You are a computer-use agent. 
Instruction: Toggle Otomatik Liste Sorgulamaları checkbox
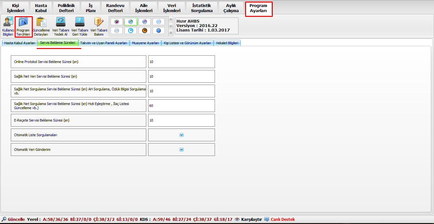click(182, 135)
